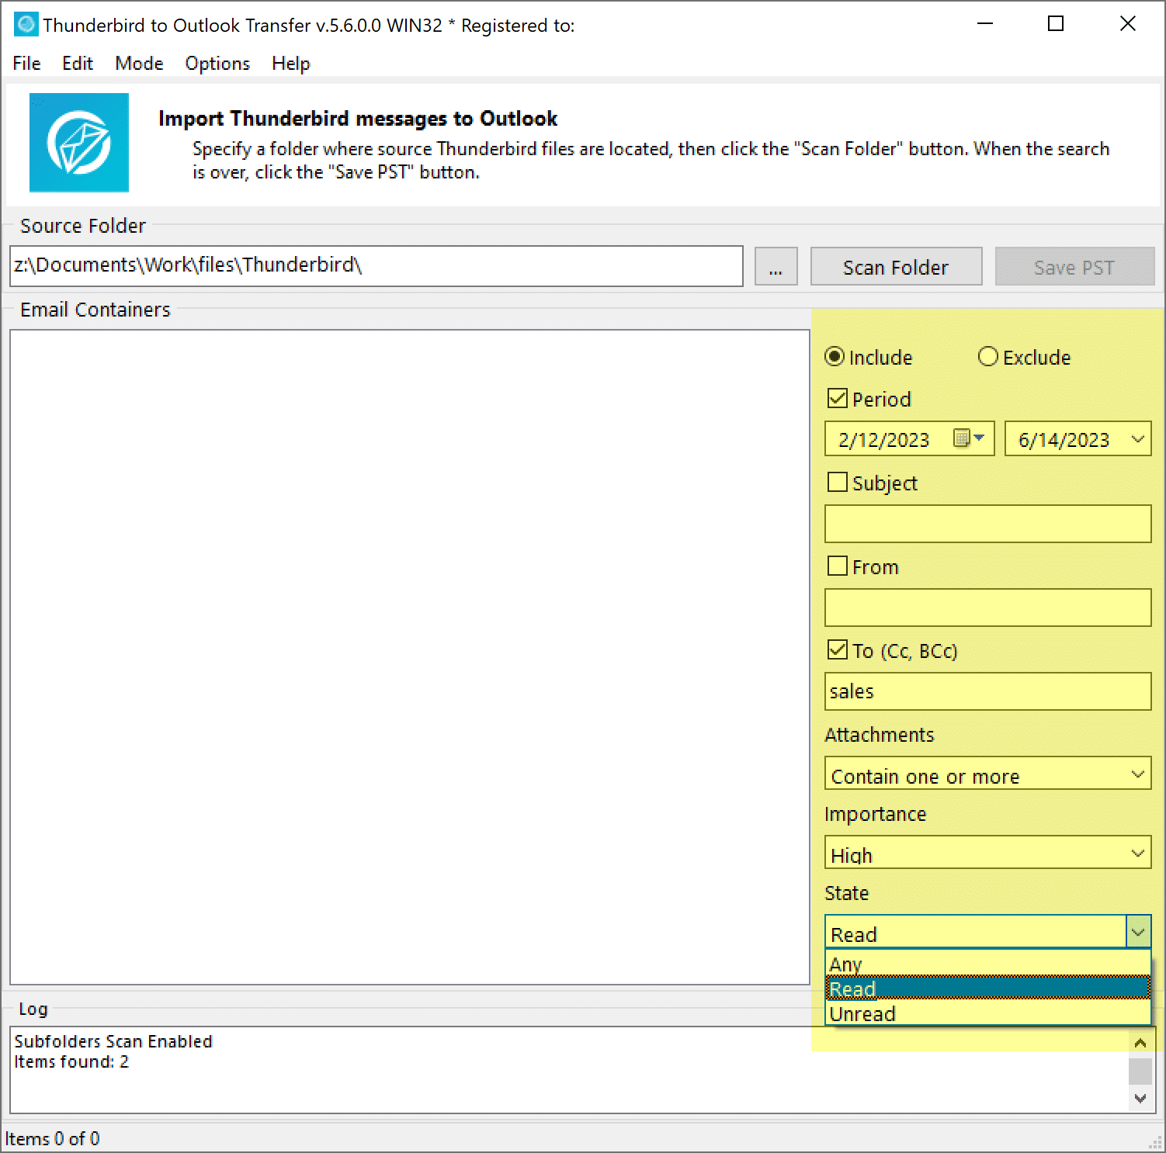Image resolution: width=1166 pixels, height=1153 pixels.
Task: Open the Help menu
Action: tap(291, 64)
